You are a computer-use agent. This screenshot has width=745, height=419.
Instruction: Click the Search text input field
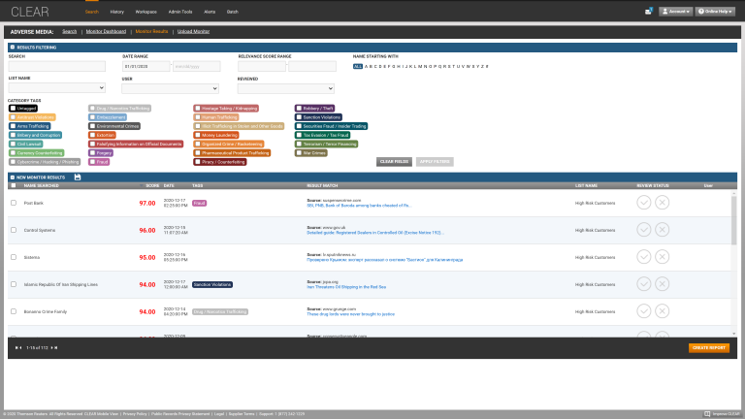[x=56, y=67]
